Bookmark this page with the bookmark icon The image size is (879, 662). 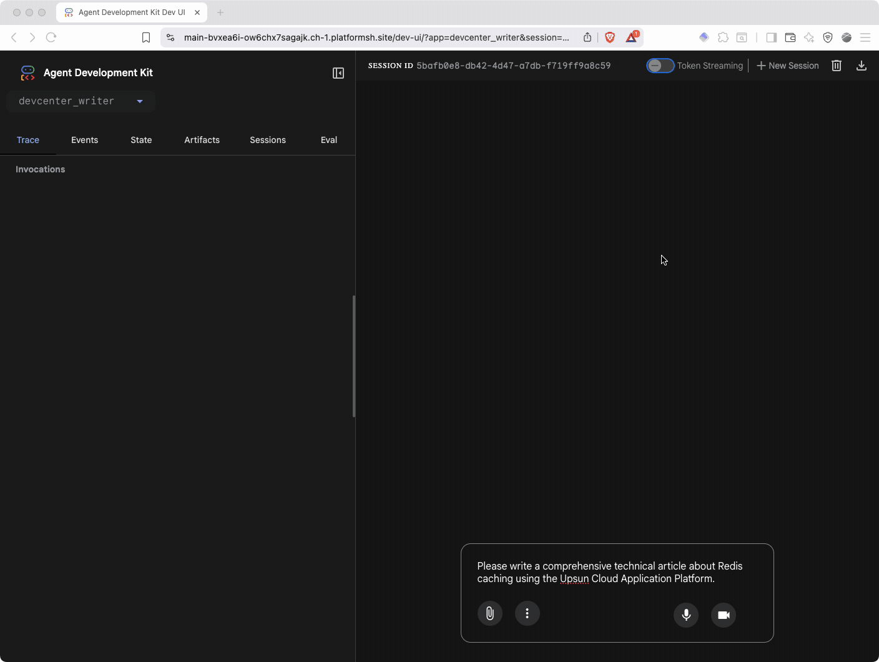coord(146,37)
